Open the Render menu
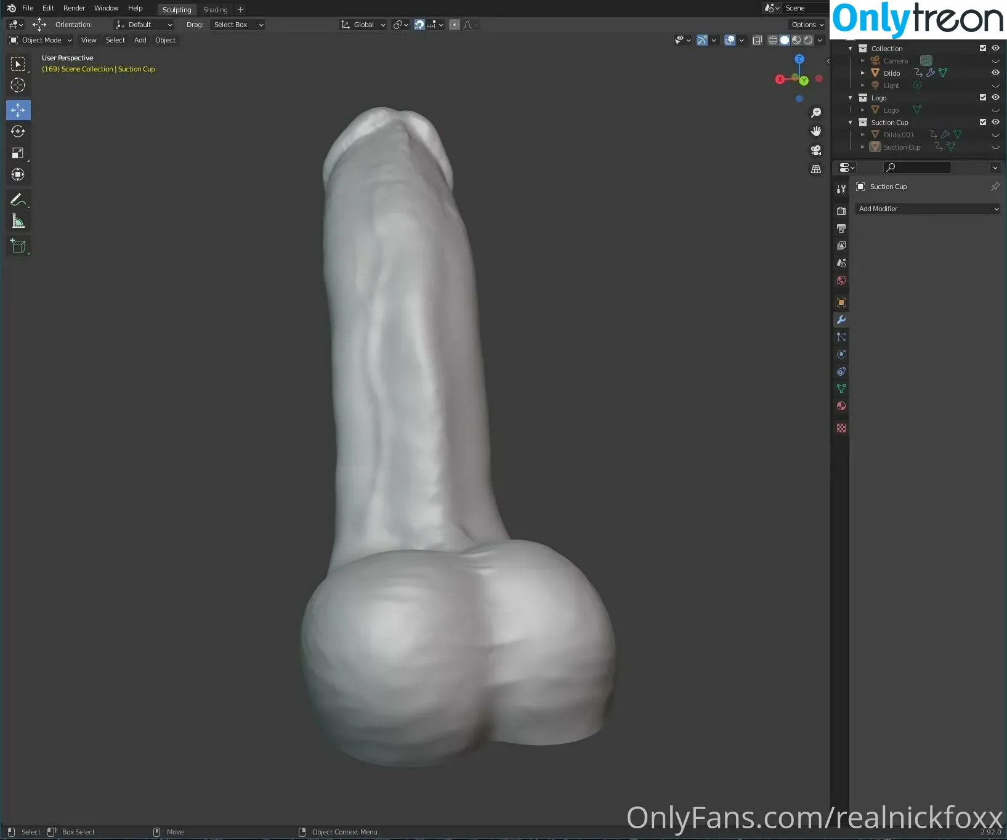The width and height of the screenshot is (1007, 840). [x=75, y=8]
